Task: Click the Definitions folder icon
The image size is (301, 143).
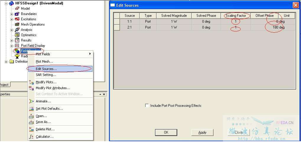Action: tap(12, 61)
